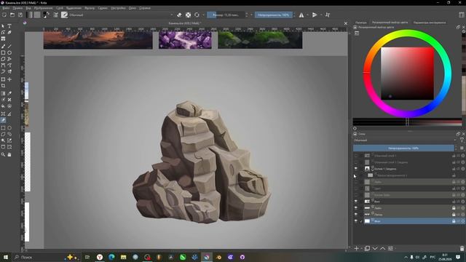The height and width of the screenshot is (262, 466).
Task: Select the Ellipse shape tool
Action: (x=9, y=53)
